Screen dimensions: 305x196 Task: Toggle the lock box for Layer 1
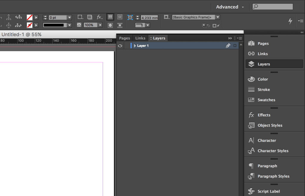tap(127, 46)
